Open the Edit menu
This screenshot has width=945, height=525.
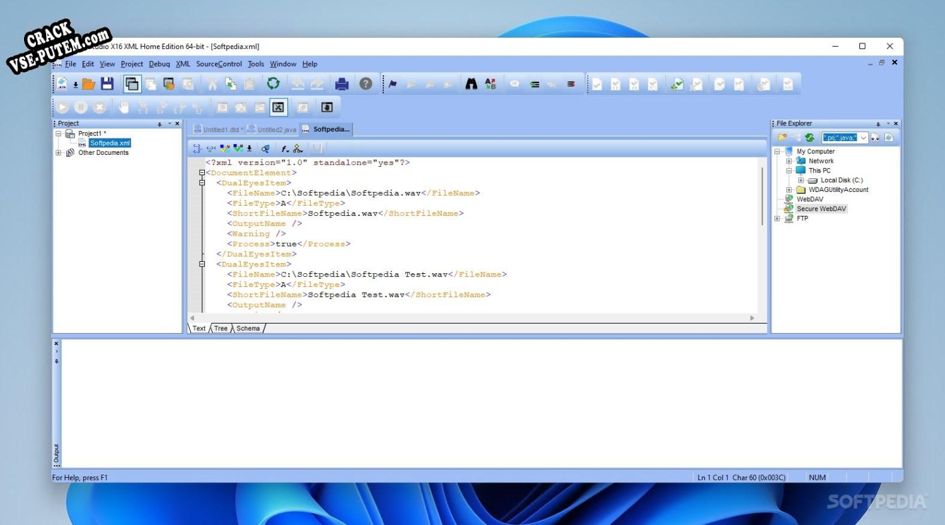88,64
